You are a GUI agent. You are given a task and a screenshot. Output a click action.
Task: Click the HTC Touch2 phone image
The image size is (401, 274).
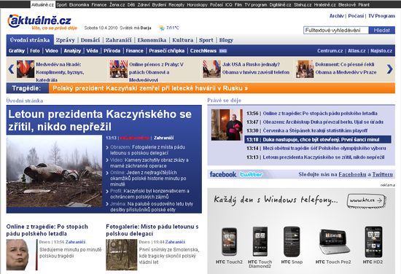pos(229,242)
